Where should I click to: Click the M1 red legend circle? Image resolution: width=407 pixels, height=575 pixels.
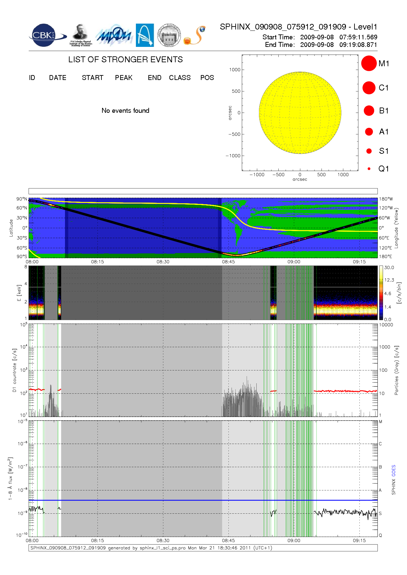coord(369,63)
